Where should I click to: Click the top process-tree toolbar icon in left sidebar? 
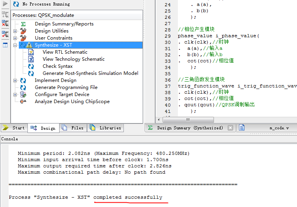[x=5, y=15]
